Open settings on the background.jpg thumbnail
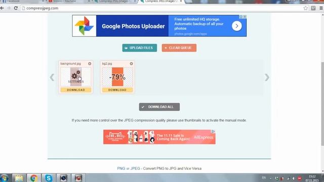This screenshot has width=324, height=182. pos(76,77)
